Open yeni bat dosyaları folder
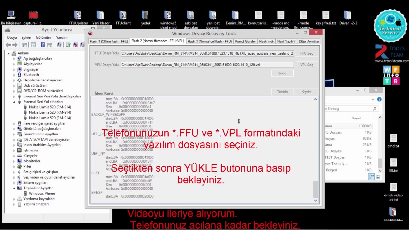 click(213, 20)
